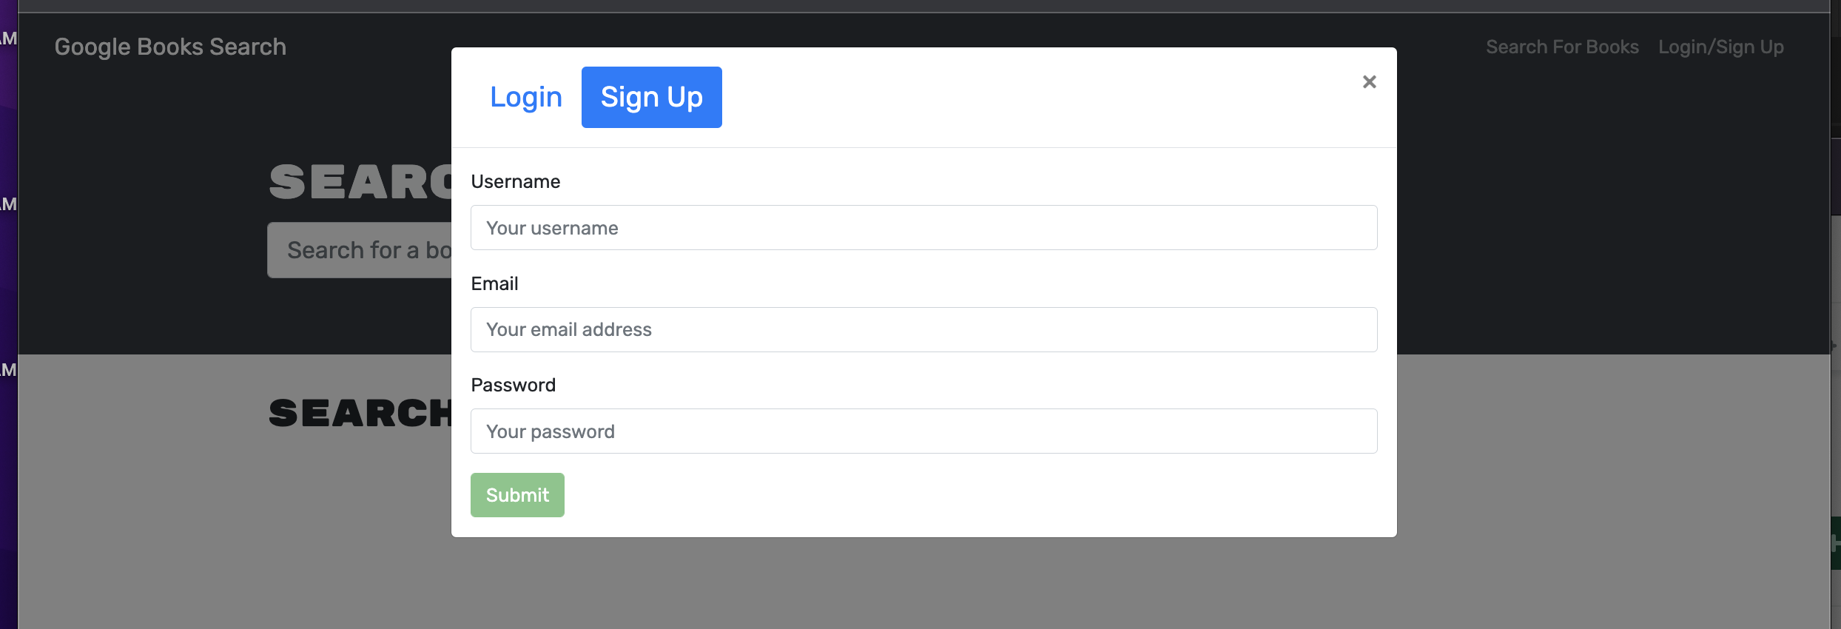Open the Login/Sign Up navigation link
The width and height of the screenshot is (1841, 629).
pos(1720,47)
